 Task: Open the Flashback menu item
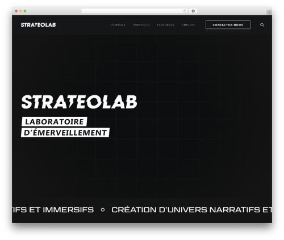[x=165, y=25]
